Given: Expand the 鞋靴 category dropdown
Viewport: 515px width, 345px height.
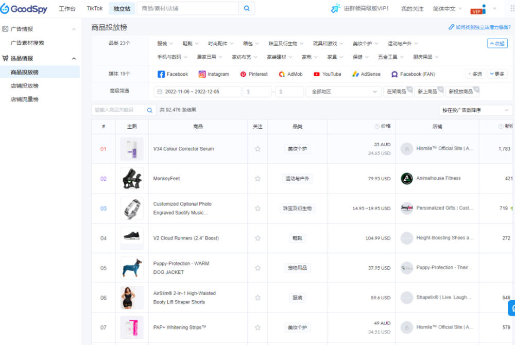Looking at the screenshot, I should pyautogui.click(x=191, y=44).
